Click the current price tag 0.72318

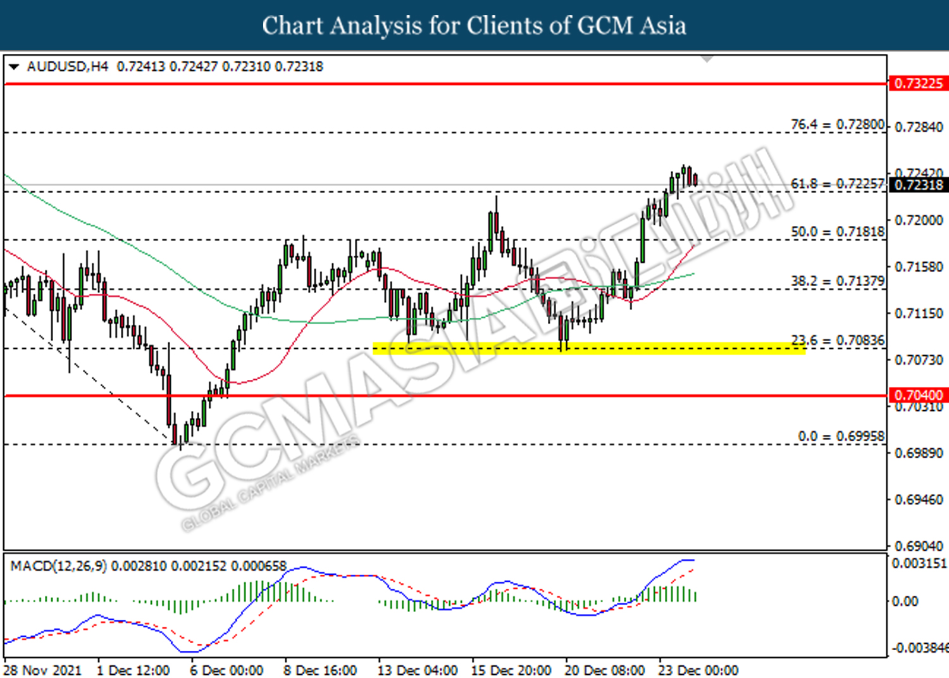pos(919,185)
